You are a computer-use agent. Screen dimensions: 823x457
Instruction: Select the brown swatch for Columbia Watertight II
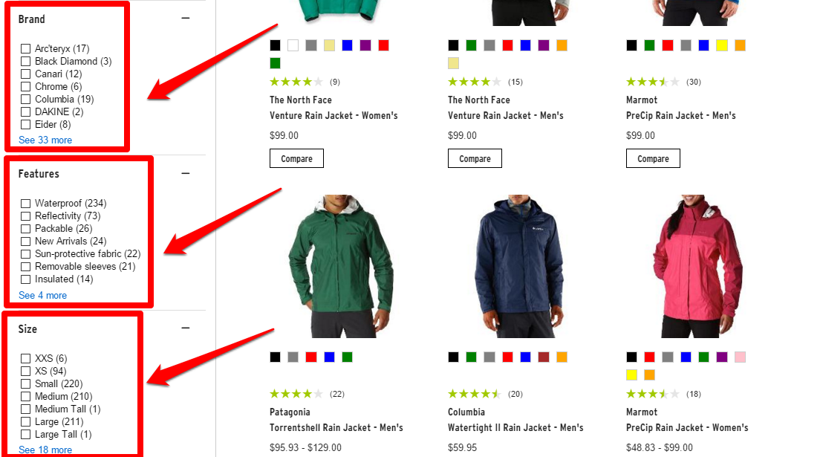tap(544, 357)
